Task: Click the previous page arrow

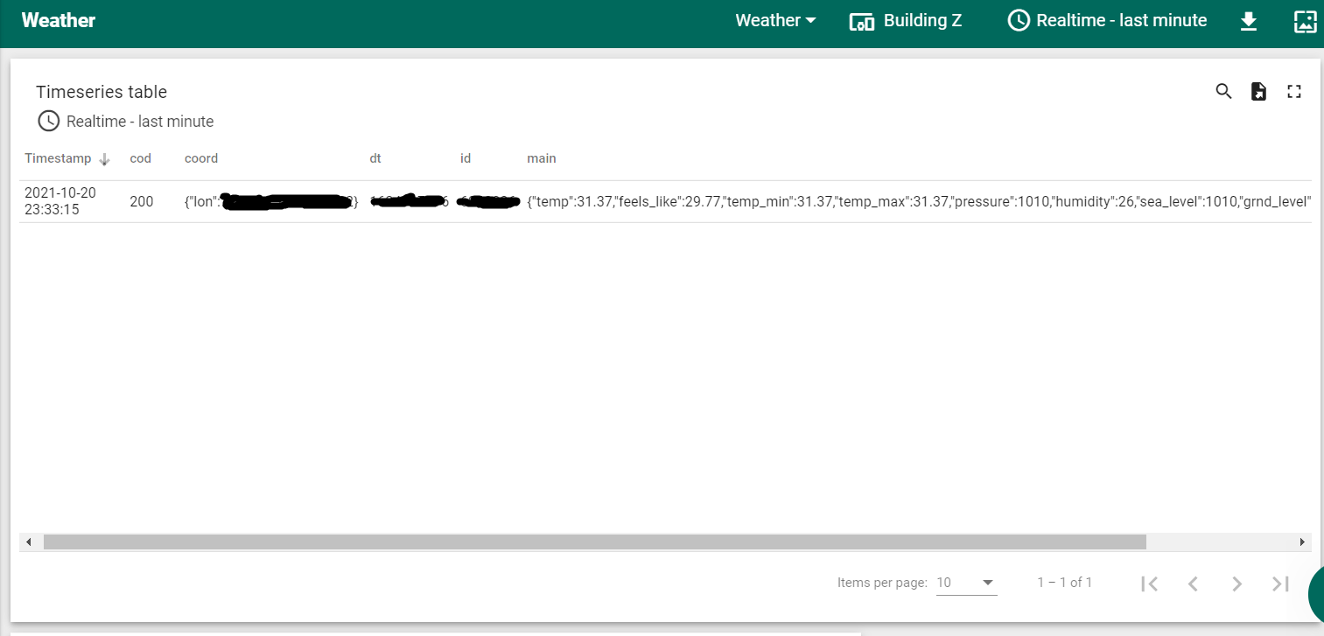Action: coord(1193,583)
